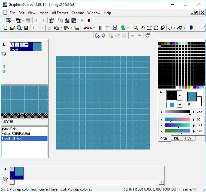Toggle the custom grid display
206x192 pixels.
click(x=108, y=28)
